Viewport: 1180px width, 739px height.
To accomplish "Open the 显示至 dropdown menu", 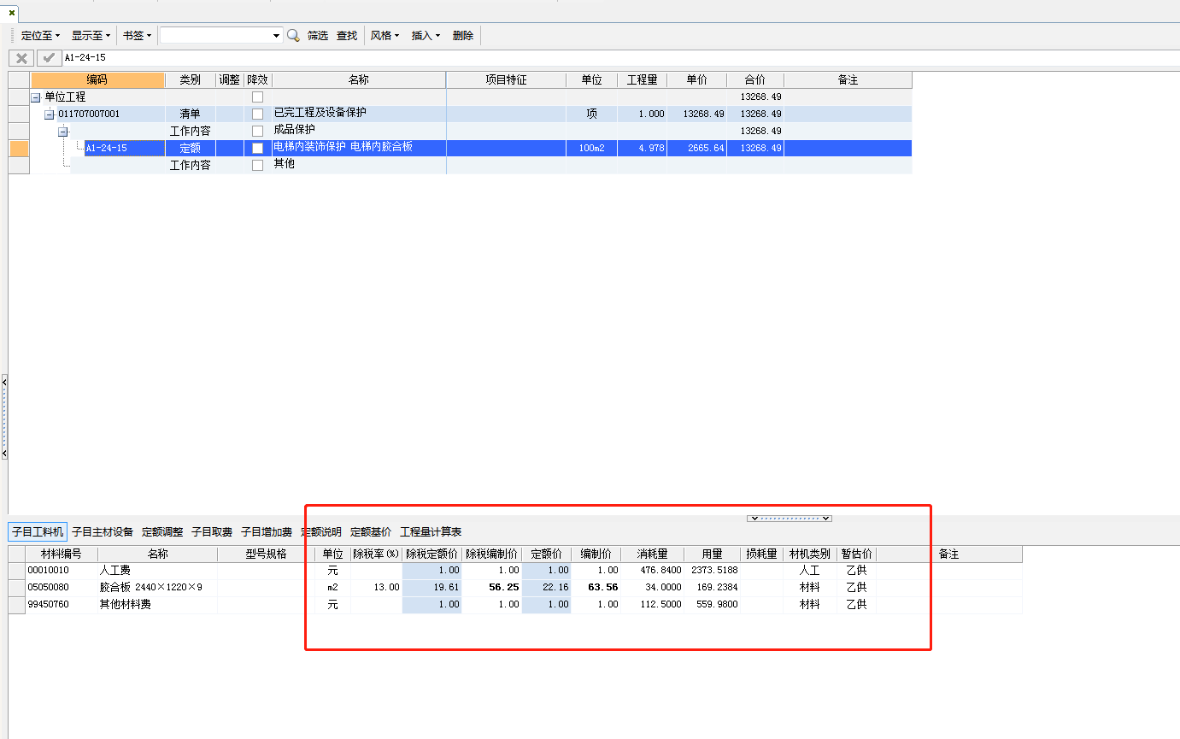I will tap(91, 36).
